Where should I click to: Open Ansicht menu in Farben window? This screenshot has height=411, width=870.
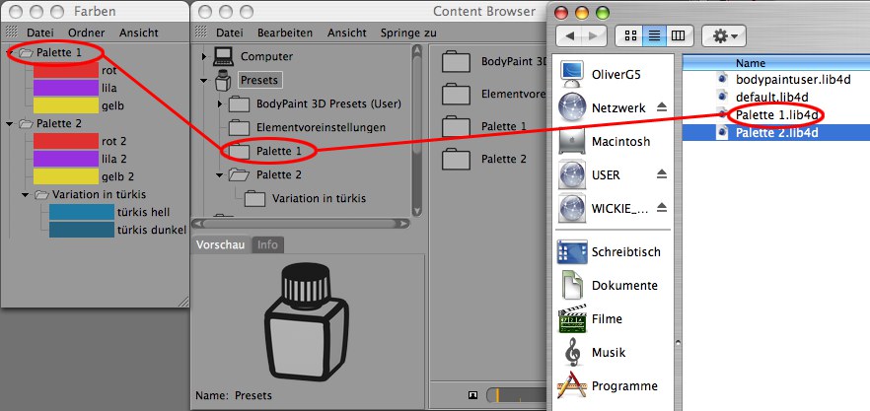point(139,33)
